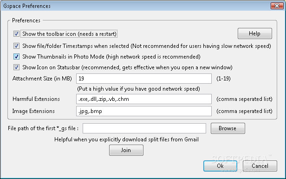Disable Show Thumbnails in Photo Mode

click(x=16, y=57)
